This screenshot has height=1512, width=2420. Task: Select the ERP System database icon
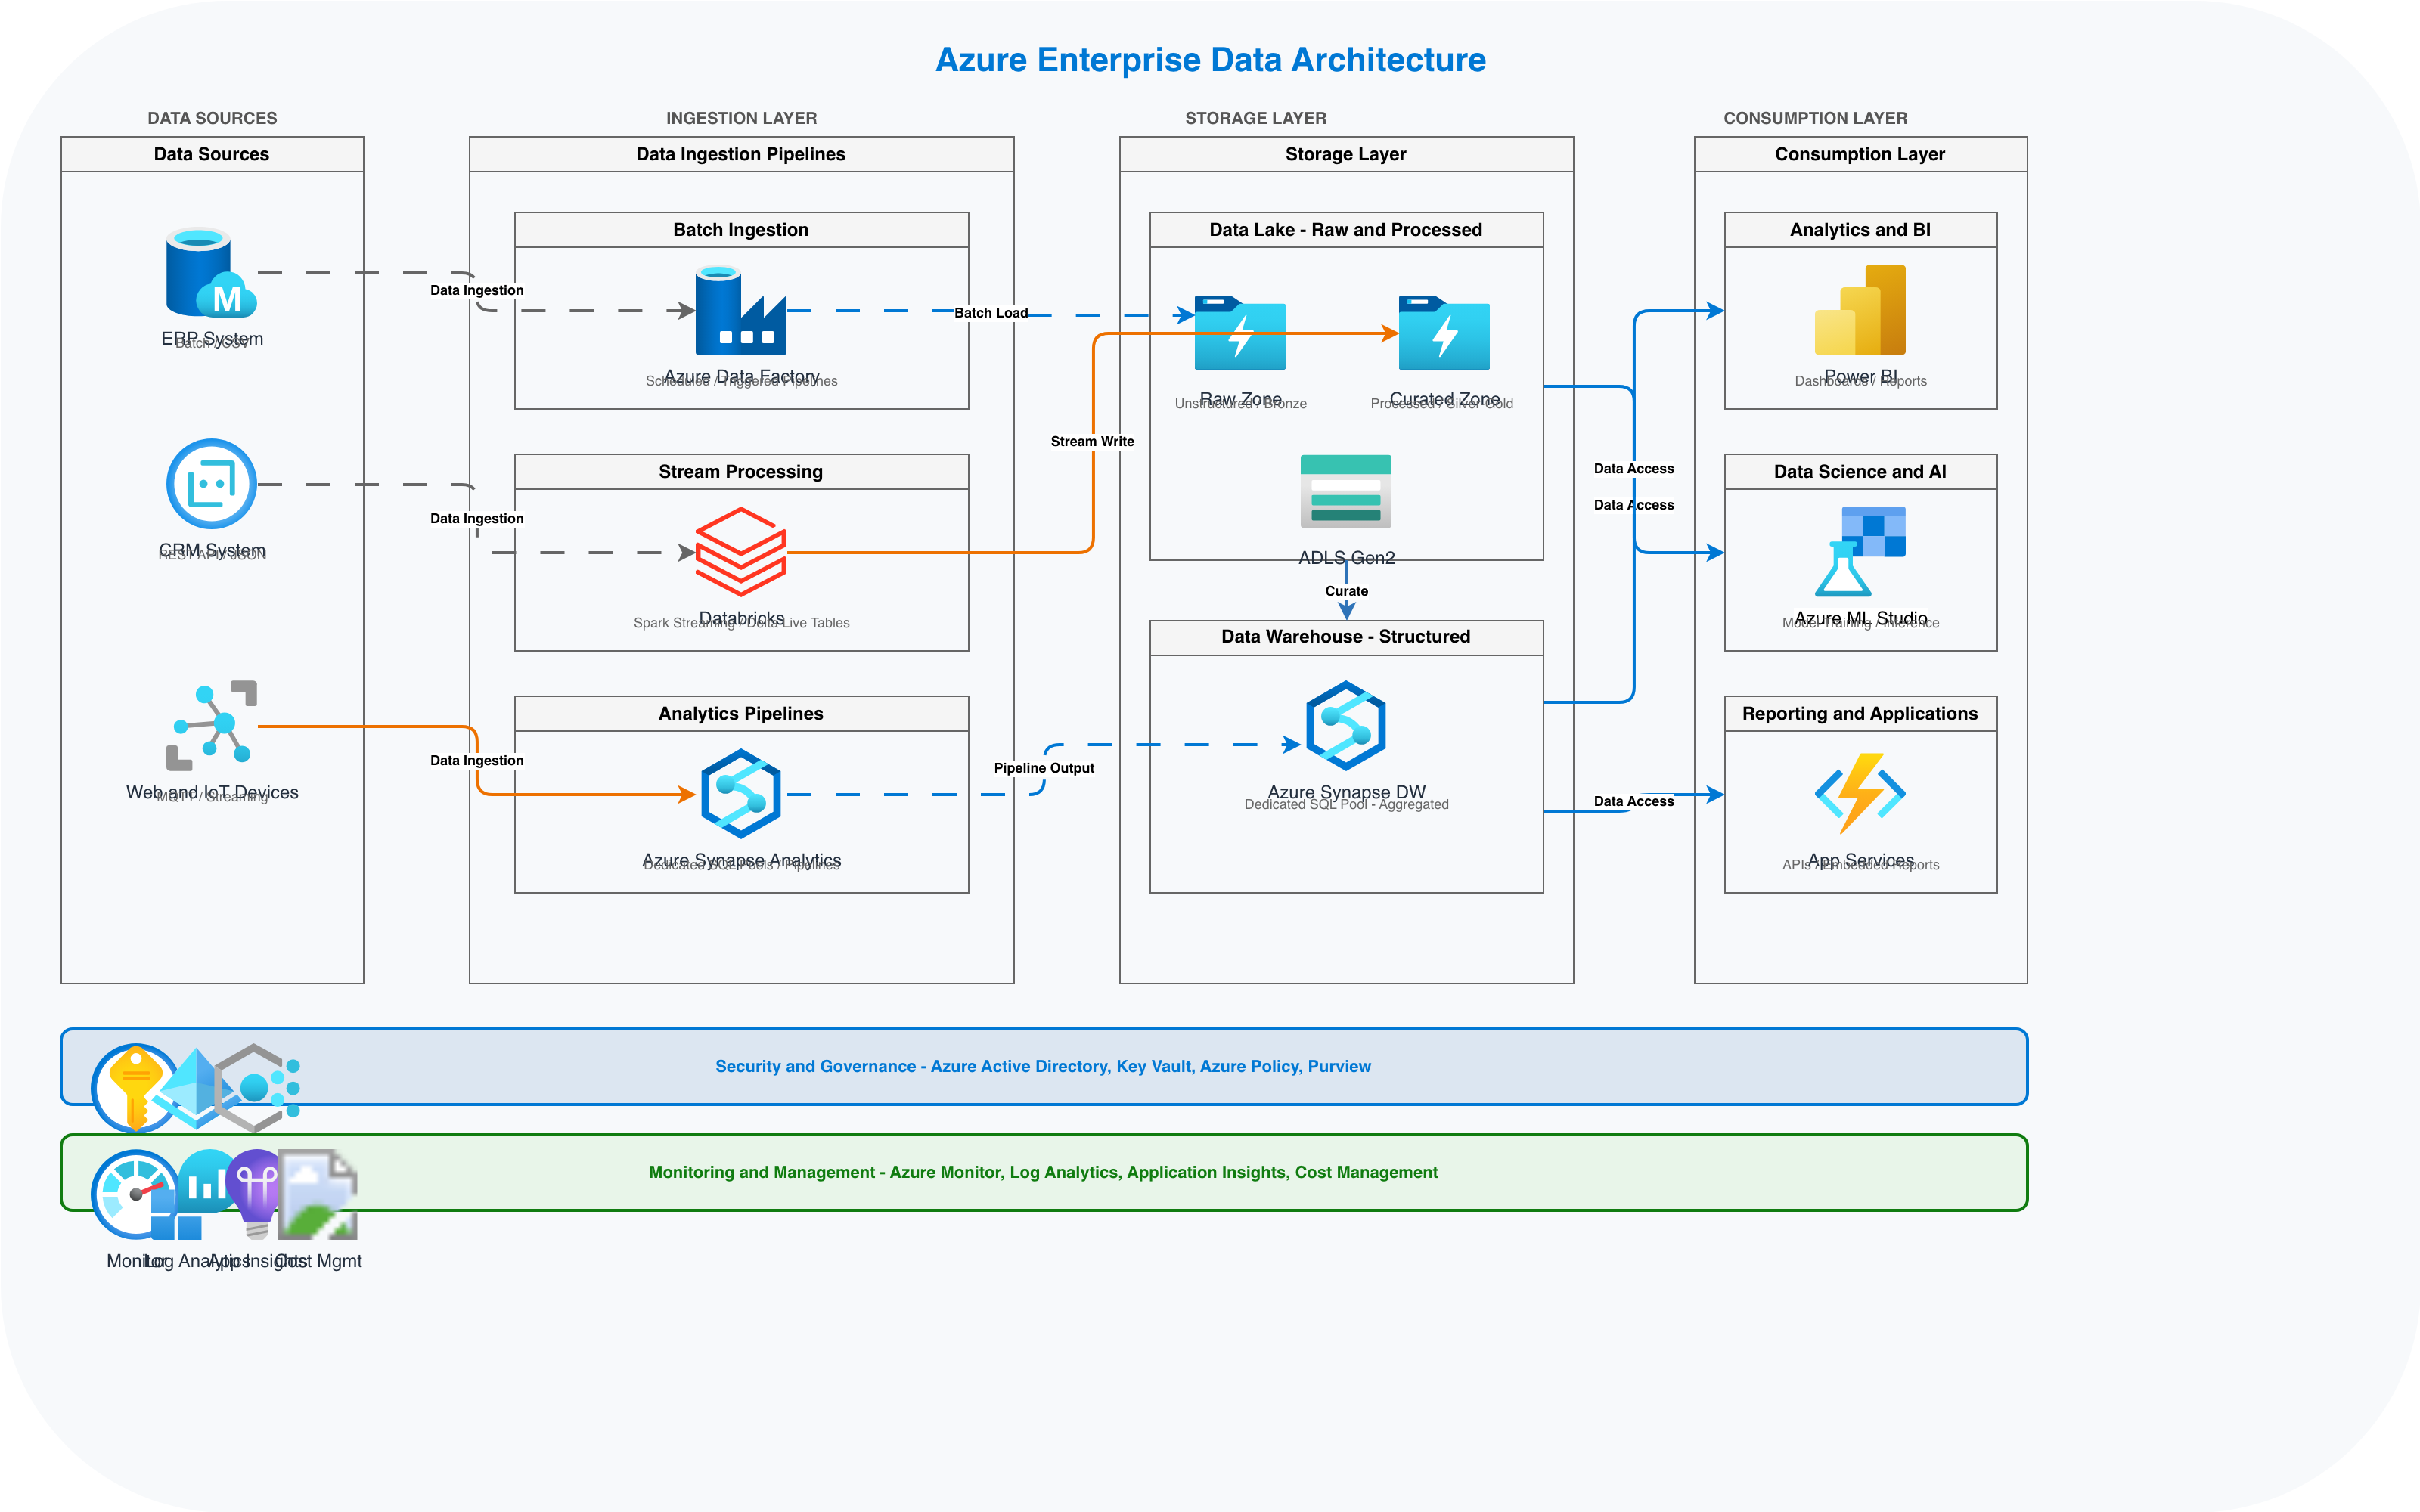211,272
